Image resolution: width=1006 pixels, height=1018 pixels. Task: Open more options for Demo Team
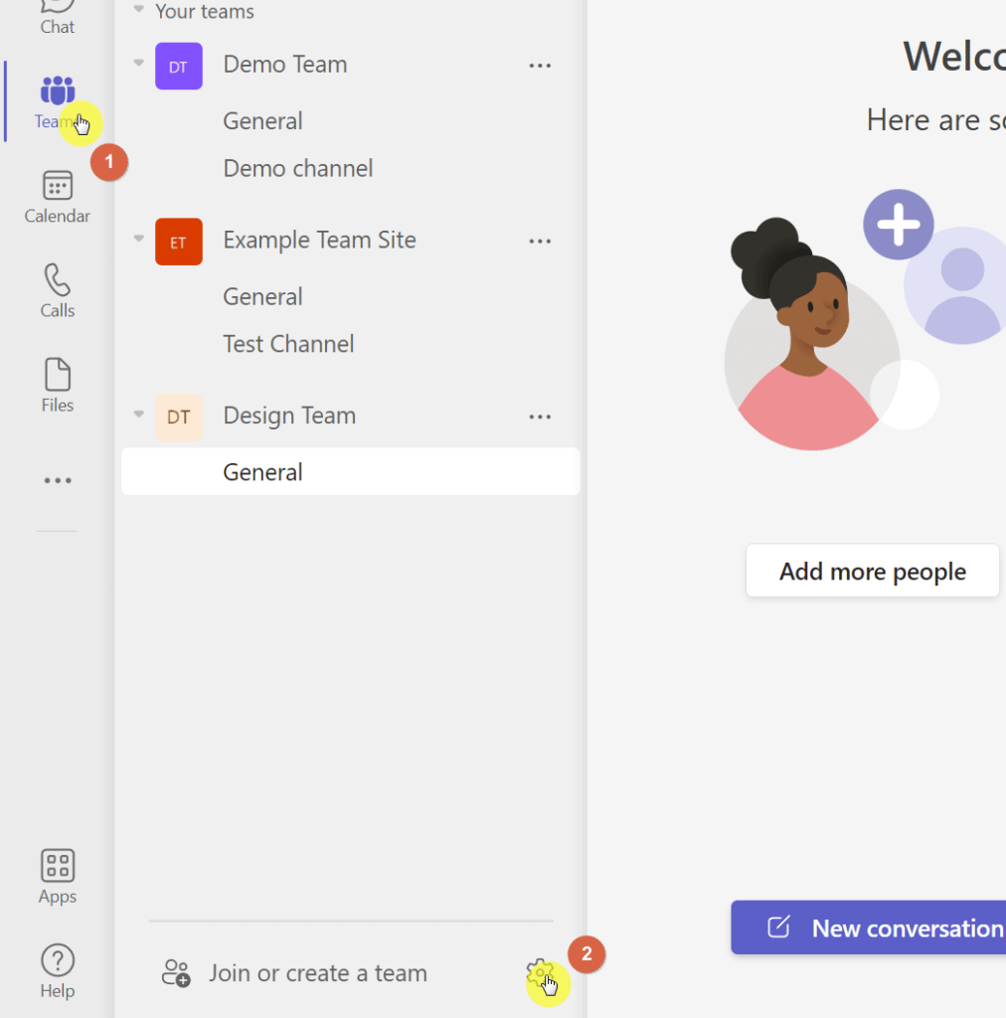(x=540, y=66)
